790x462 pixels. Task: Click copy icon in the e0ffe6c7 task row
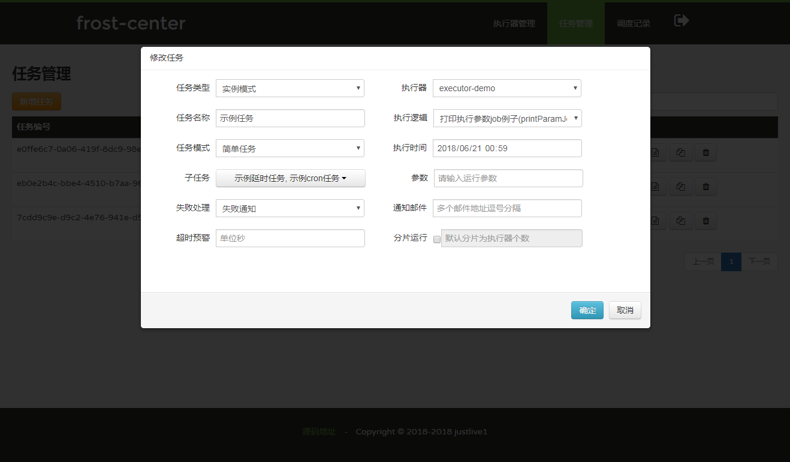pos(681,153)
